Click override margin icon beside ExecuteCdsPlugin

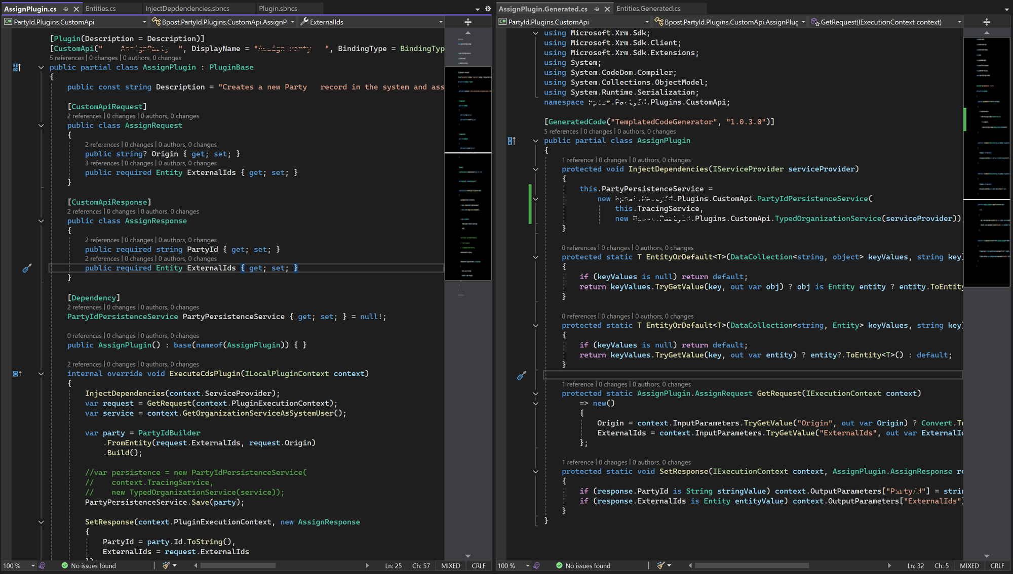tap(17, 374)
